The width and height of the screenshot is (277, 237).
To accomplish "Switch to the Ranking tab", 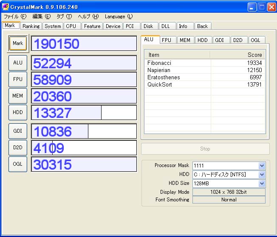I will 31,26.
